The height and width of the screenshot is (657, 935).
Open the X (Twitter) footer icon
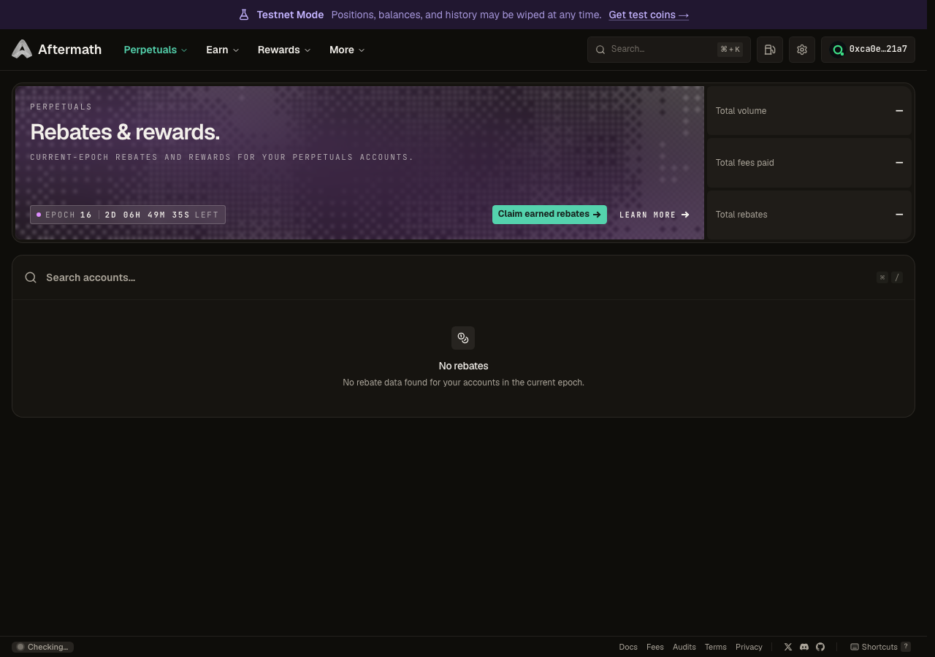click(x=787, y=647)
